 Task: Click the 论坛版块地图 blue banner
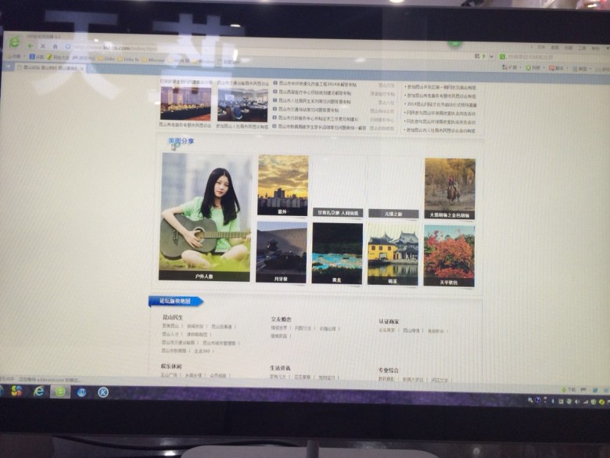point(176,301)
